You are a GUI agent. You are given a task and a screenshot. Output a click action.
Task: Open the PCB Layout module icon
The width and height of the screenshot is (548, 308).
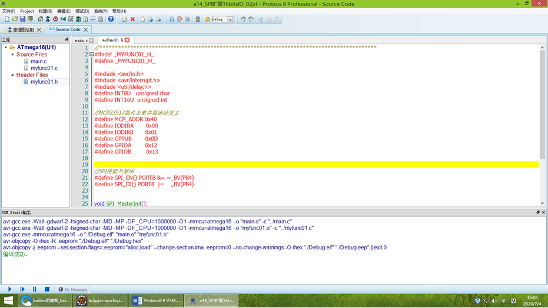[x=55, y=19]
